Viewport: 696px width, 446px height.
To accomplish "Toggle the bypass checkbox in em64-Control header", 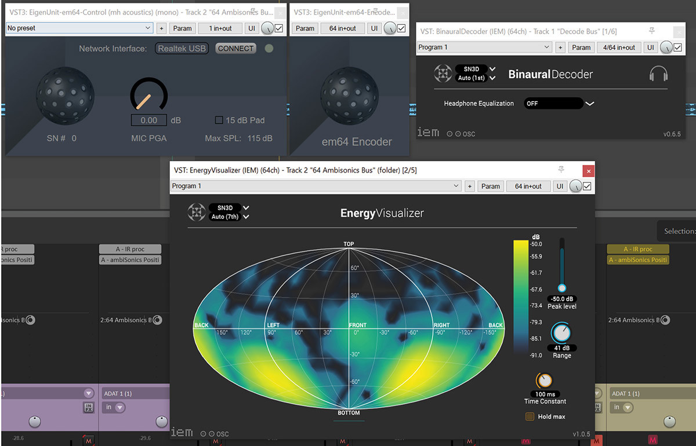I will click(x=278, y=28).
